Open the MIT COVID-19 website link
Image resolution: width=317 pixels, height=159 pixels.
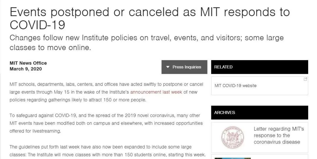235,86
